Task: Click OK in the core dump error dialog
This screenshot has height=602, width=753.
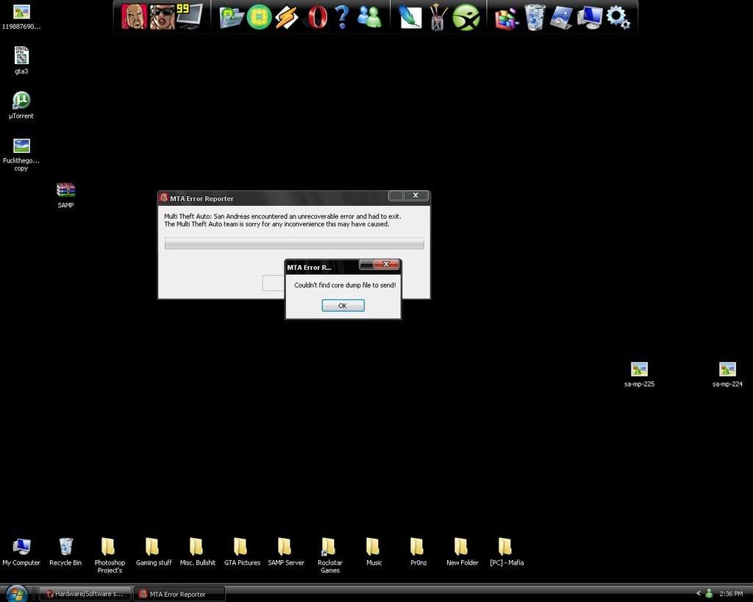Action: pos(343,305)
